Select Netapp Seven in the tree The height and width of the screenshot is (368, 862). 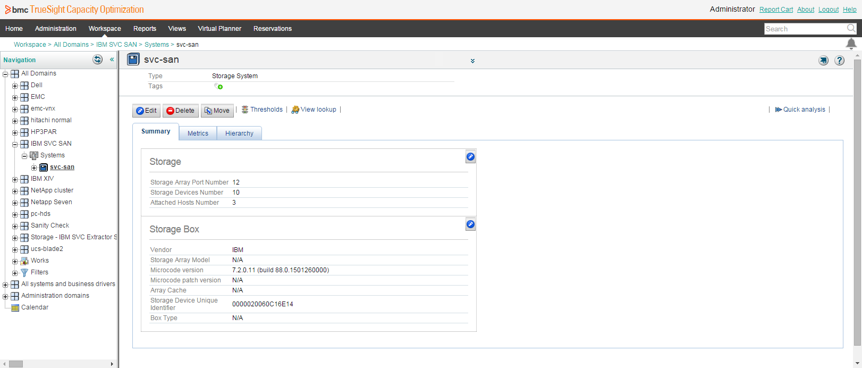click(x=52, y=202)
